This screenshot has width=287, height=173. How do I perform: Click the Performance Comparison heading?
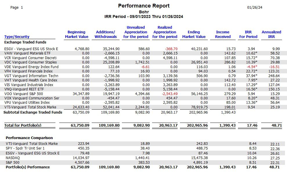29,138
